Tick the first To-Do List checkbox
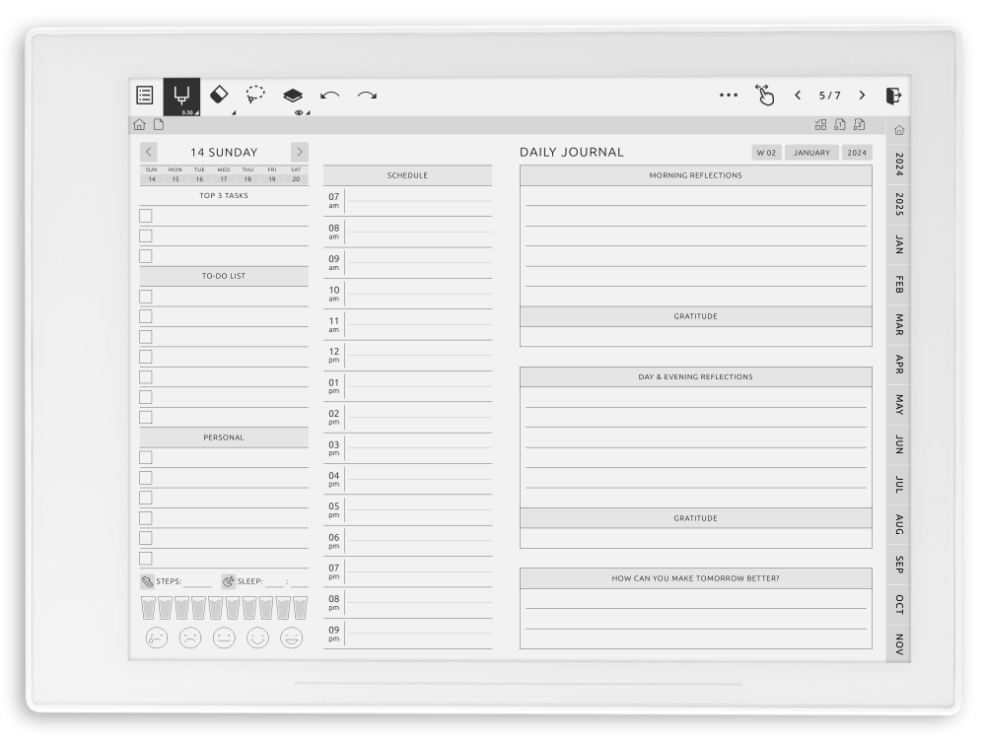986x739 pixels. point(145,296)
